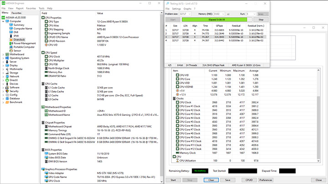Open the Tools menu in AIDA64

click(x=41, y=8)
